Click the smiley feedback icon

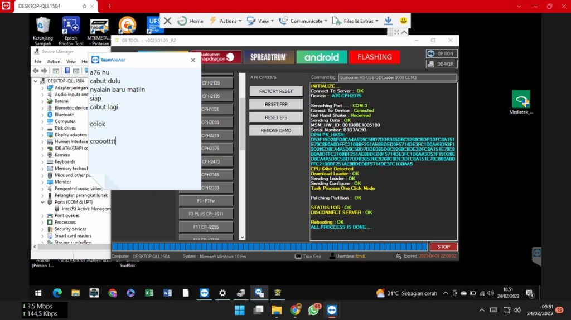click(403, 21)
